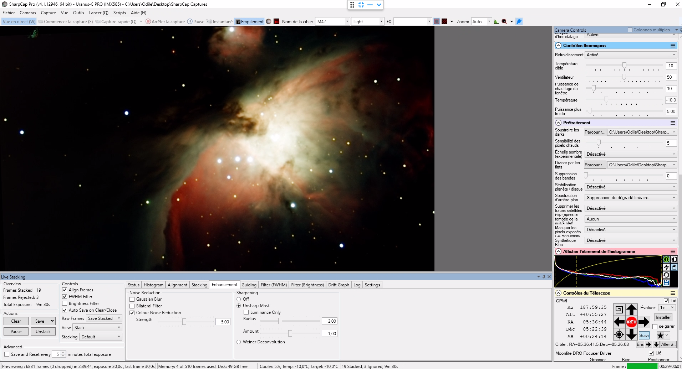
Task: Open image histogram icon in the toolbar
Action: click(496, 21)
